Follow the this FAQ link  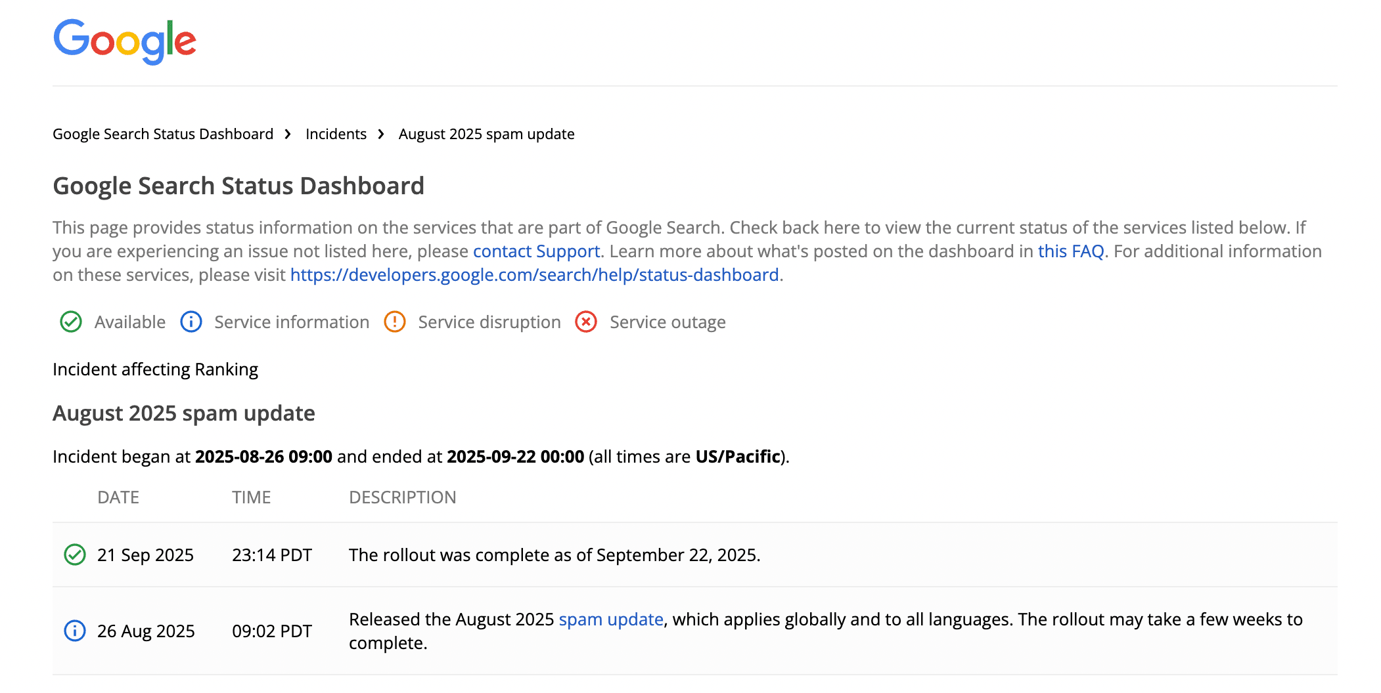click(x=1070, y=251)
